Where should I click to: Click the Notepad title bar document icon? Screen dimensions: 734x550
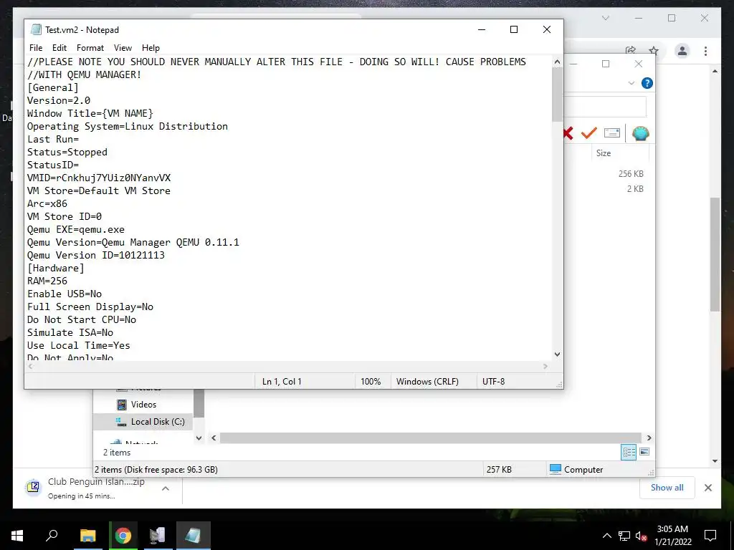click(36, 29)
